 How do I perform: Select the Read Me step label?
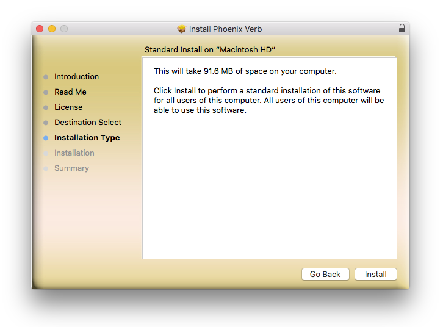click(x=70, y=92)
